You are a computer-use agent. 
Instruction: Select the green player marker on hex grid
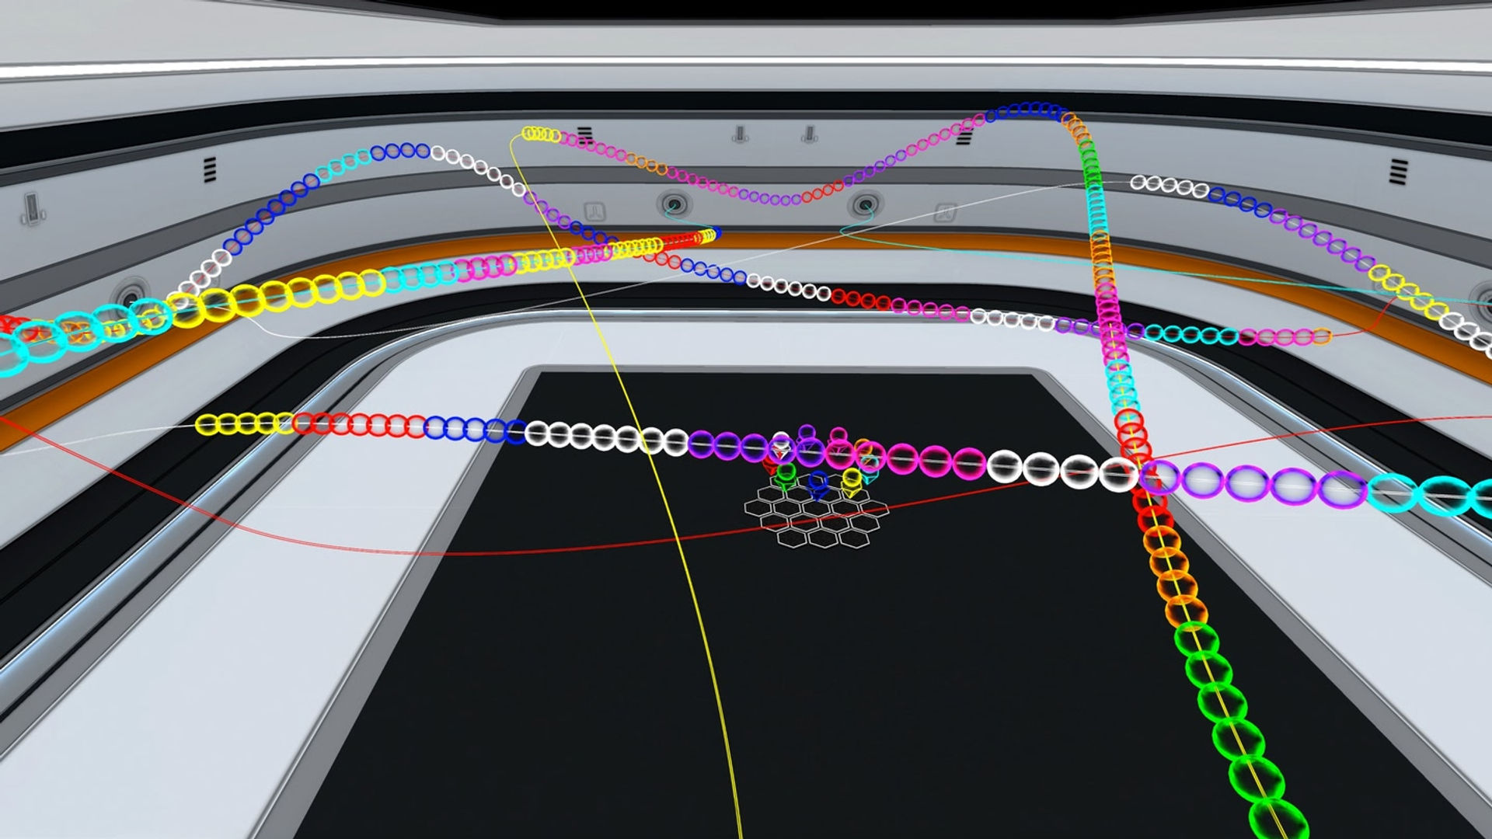(x=786, y=477)
